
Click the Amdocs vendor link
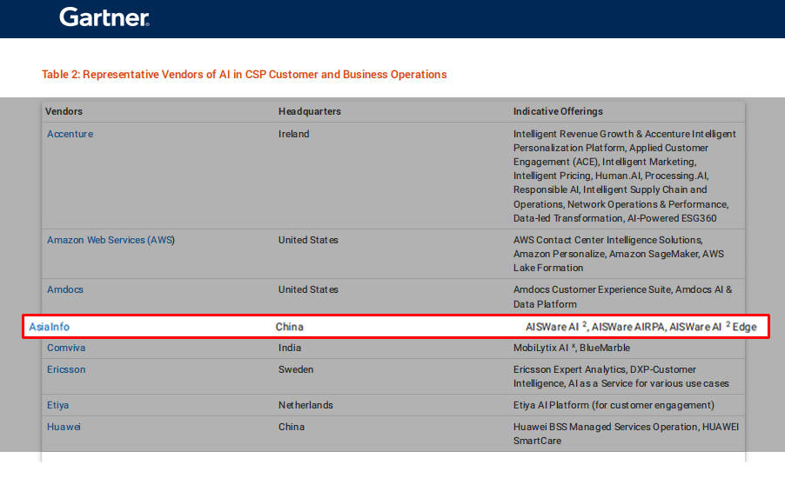(65, 289)
